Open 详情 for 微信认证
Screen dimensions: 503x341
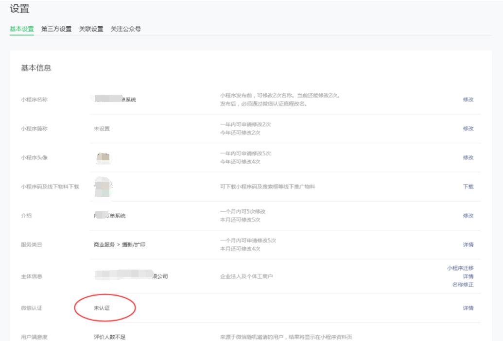pos(468,308)
